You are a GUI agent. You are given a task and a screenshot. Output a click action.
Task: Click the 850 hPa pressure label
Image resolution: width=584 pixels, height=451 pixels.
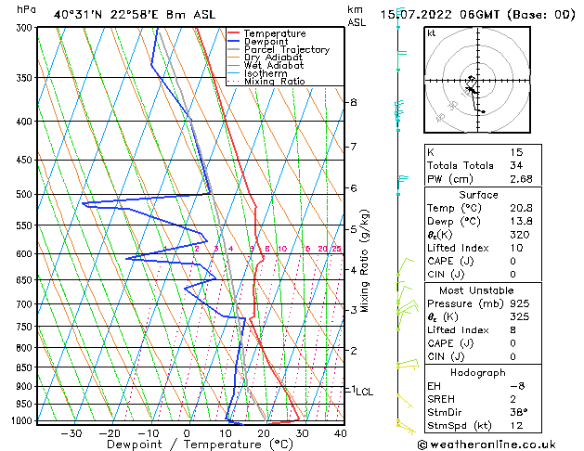[26, 367]
